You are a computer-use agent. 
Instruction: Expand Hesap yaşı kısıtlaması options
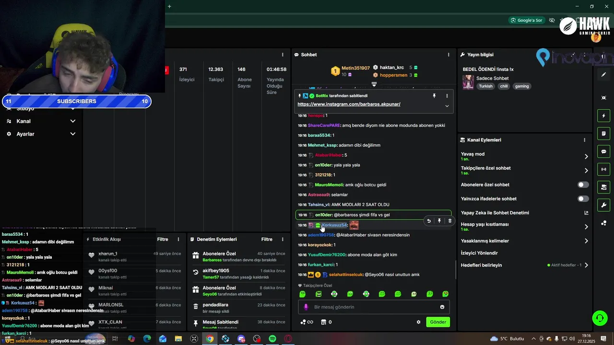click(586, 227)
